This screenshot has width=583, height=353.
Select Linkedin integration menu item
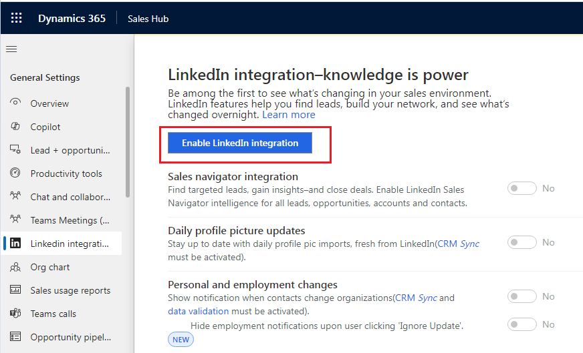pyautogui.click(x=62, y=244)
